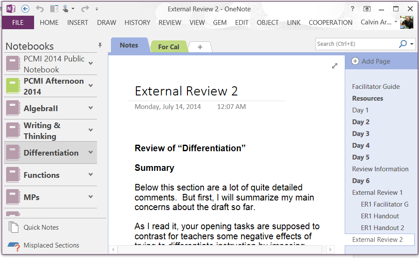Screen dimensions: 419x258
Task: Click the Back navigation arrow icon
Action: click(24, 8)
